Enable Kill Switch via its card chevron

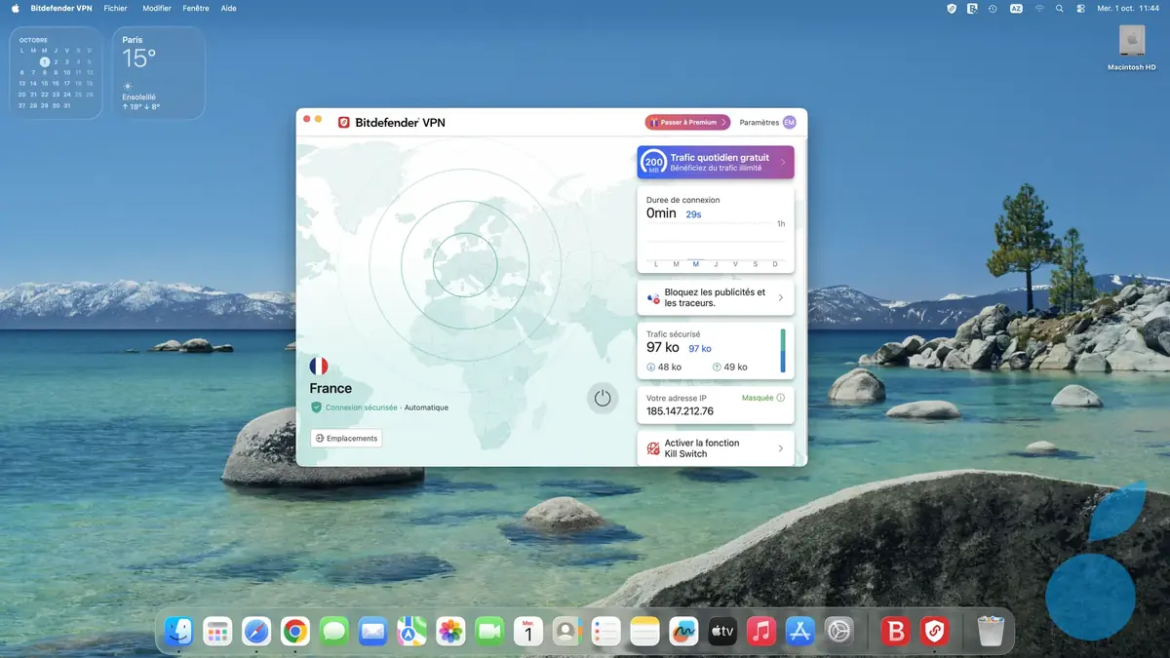[x=780, y=447]
